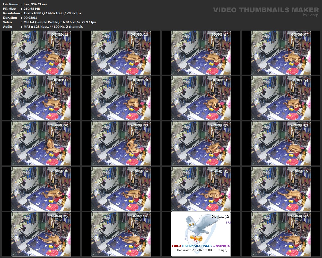The width and height of the screenshot is (322, 258).
Task: Select the thumbnail stamped 00:04:18
Action: [x=121, y=234]
